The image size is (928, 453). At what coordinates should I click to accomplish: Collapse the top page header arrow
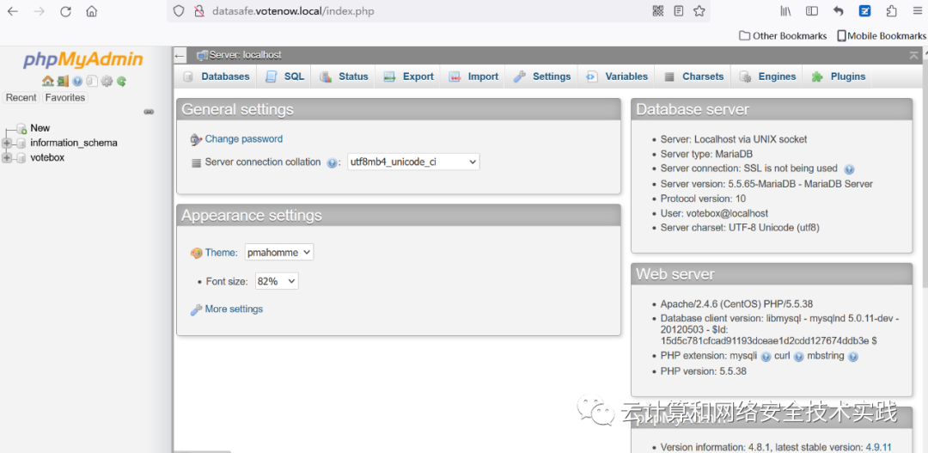(x=914, y=55)
